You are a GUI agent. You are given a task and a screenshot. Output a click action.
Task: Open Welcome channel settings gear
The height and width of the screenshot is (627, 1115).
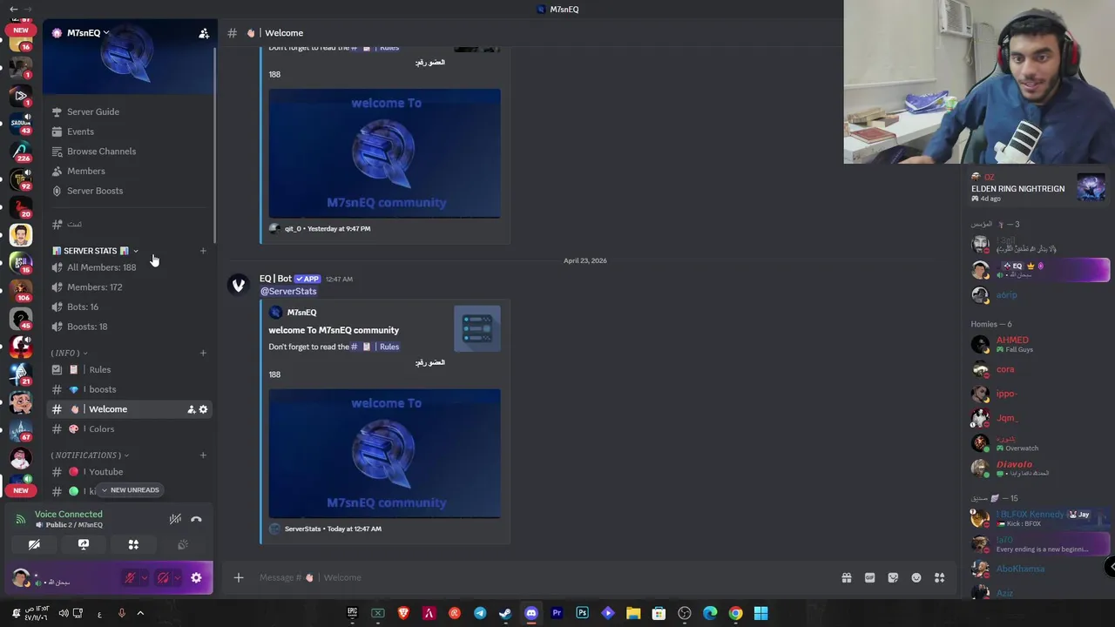coord(203,409)
